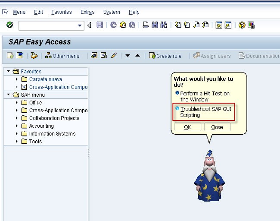Collapse the Favorites tree node
Image resolution: width=280 pixels, height=221 pixels.
coord(8,71)
